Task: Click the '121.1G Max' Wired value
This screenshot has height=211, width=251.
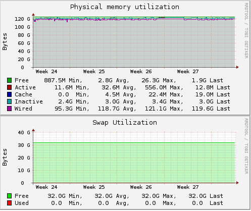Action: 164,109
